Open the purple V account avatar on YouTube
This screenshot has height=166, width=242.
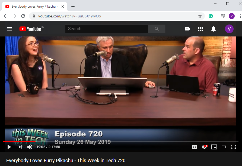(x=229, y=29)
